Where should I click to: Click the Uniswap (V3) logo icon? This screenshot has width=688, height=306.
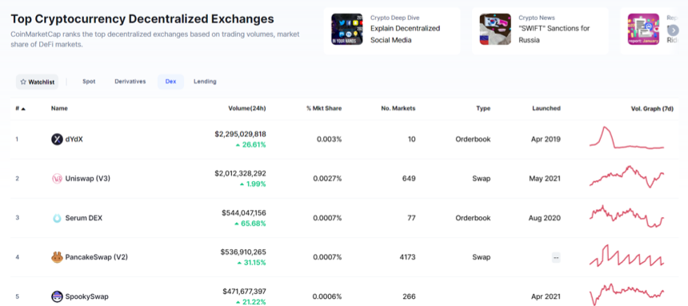tap(57, 179)
